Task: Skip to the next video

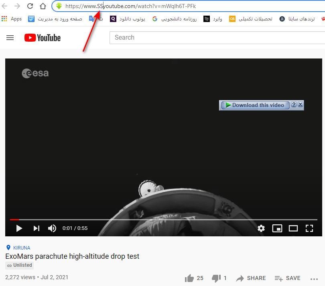Action: [x=36, y=228]
